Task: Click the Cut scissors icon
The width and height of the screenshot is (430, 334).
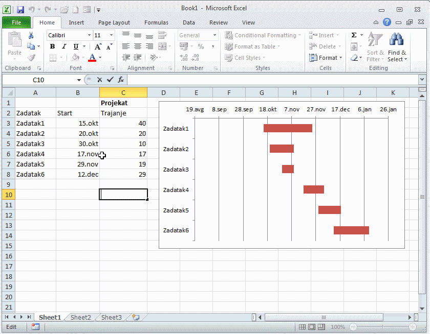Action: [x=31, y=36]
